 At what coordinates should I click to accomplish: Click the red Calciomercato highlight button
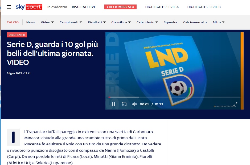pos(120,7)
